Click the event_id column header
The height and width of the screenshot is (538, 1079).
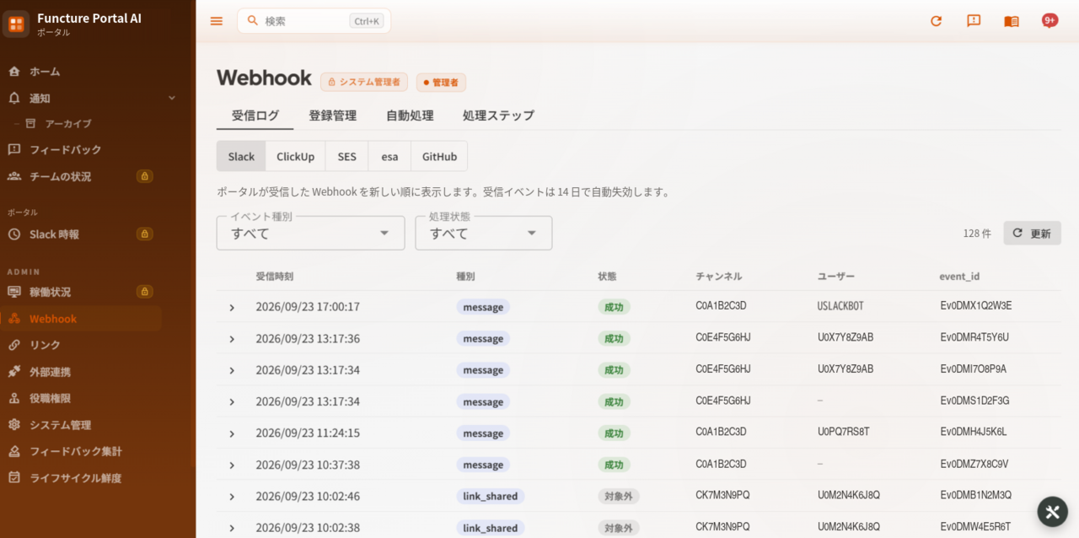[959, 277]
